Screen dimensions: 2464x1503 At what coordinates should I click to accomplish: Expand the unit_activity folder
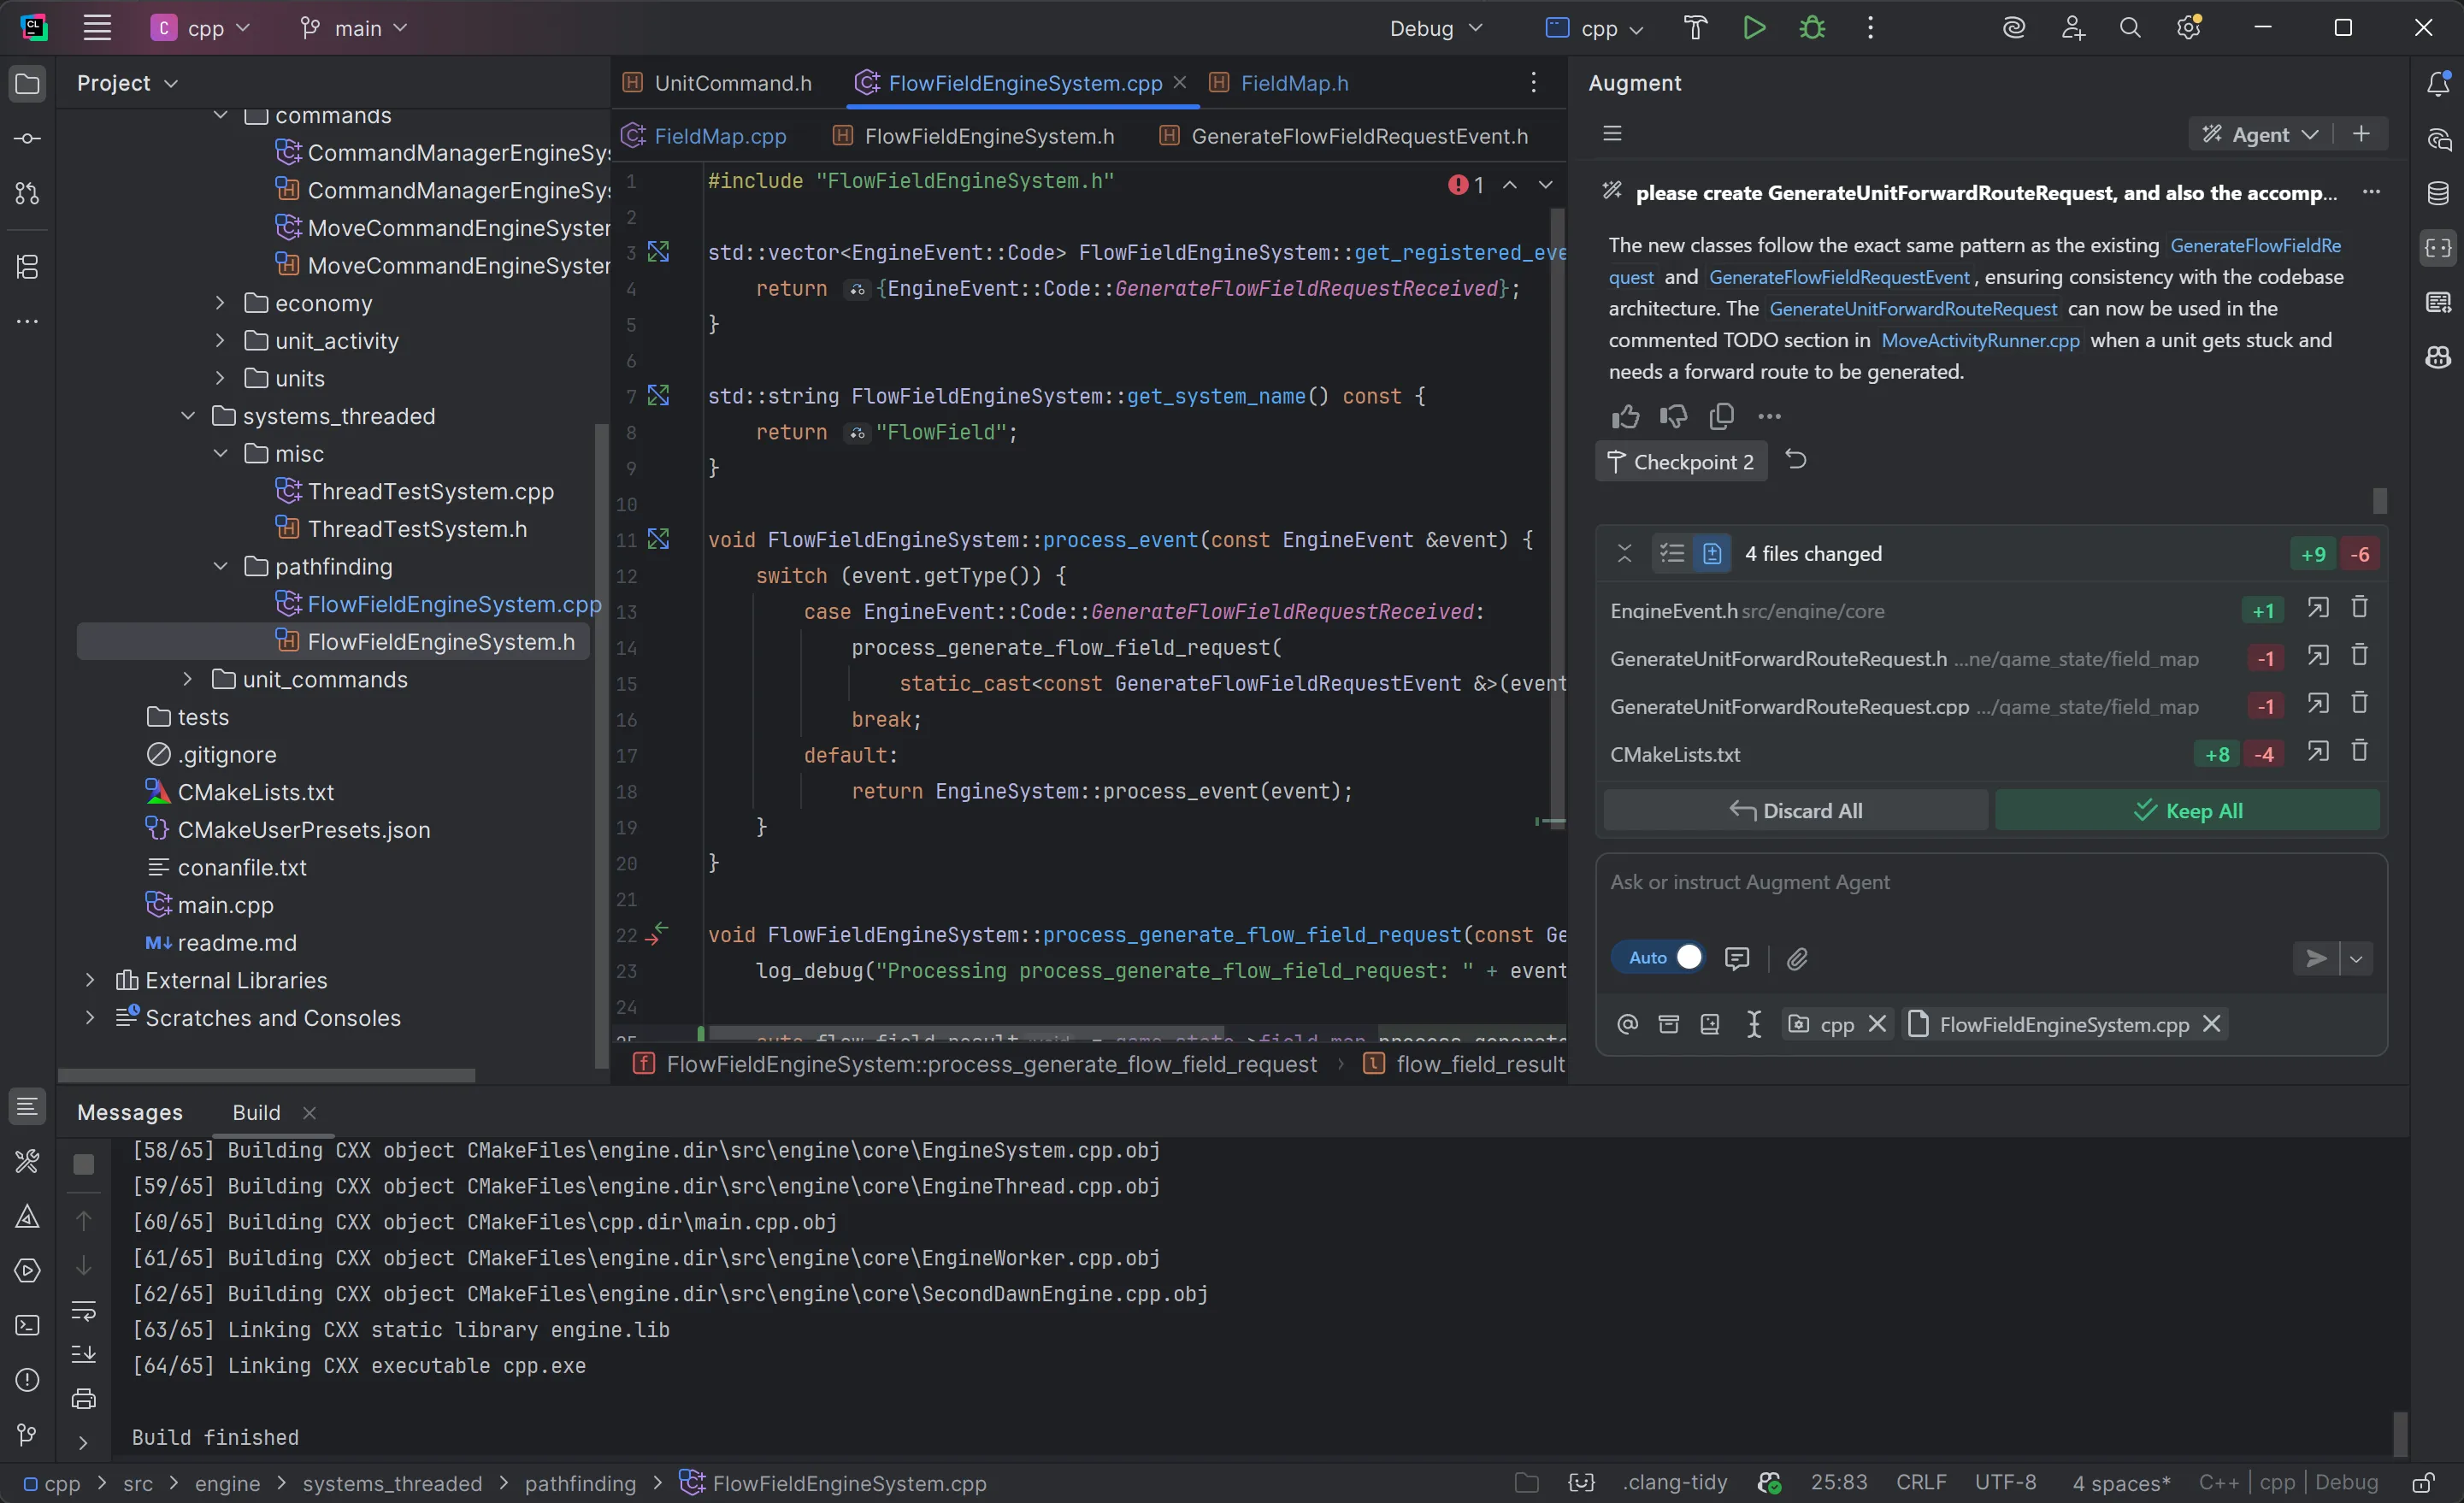(x=220, y=341)
